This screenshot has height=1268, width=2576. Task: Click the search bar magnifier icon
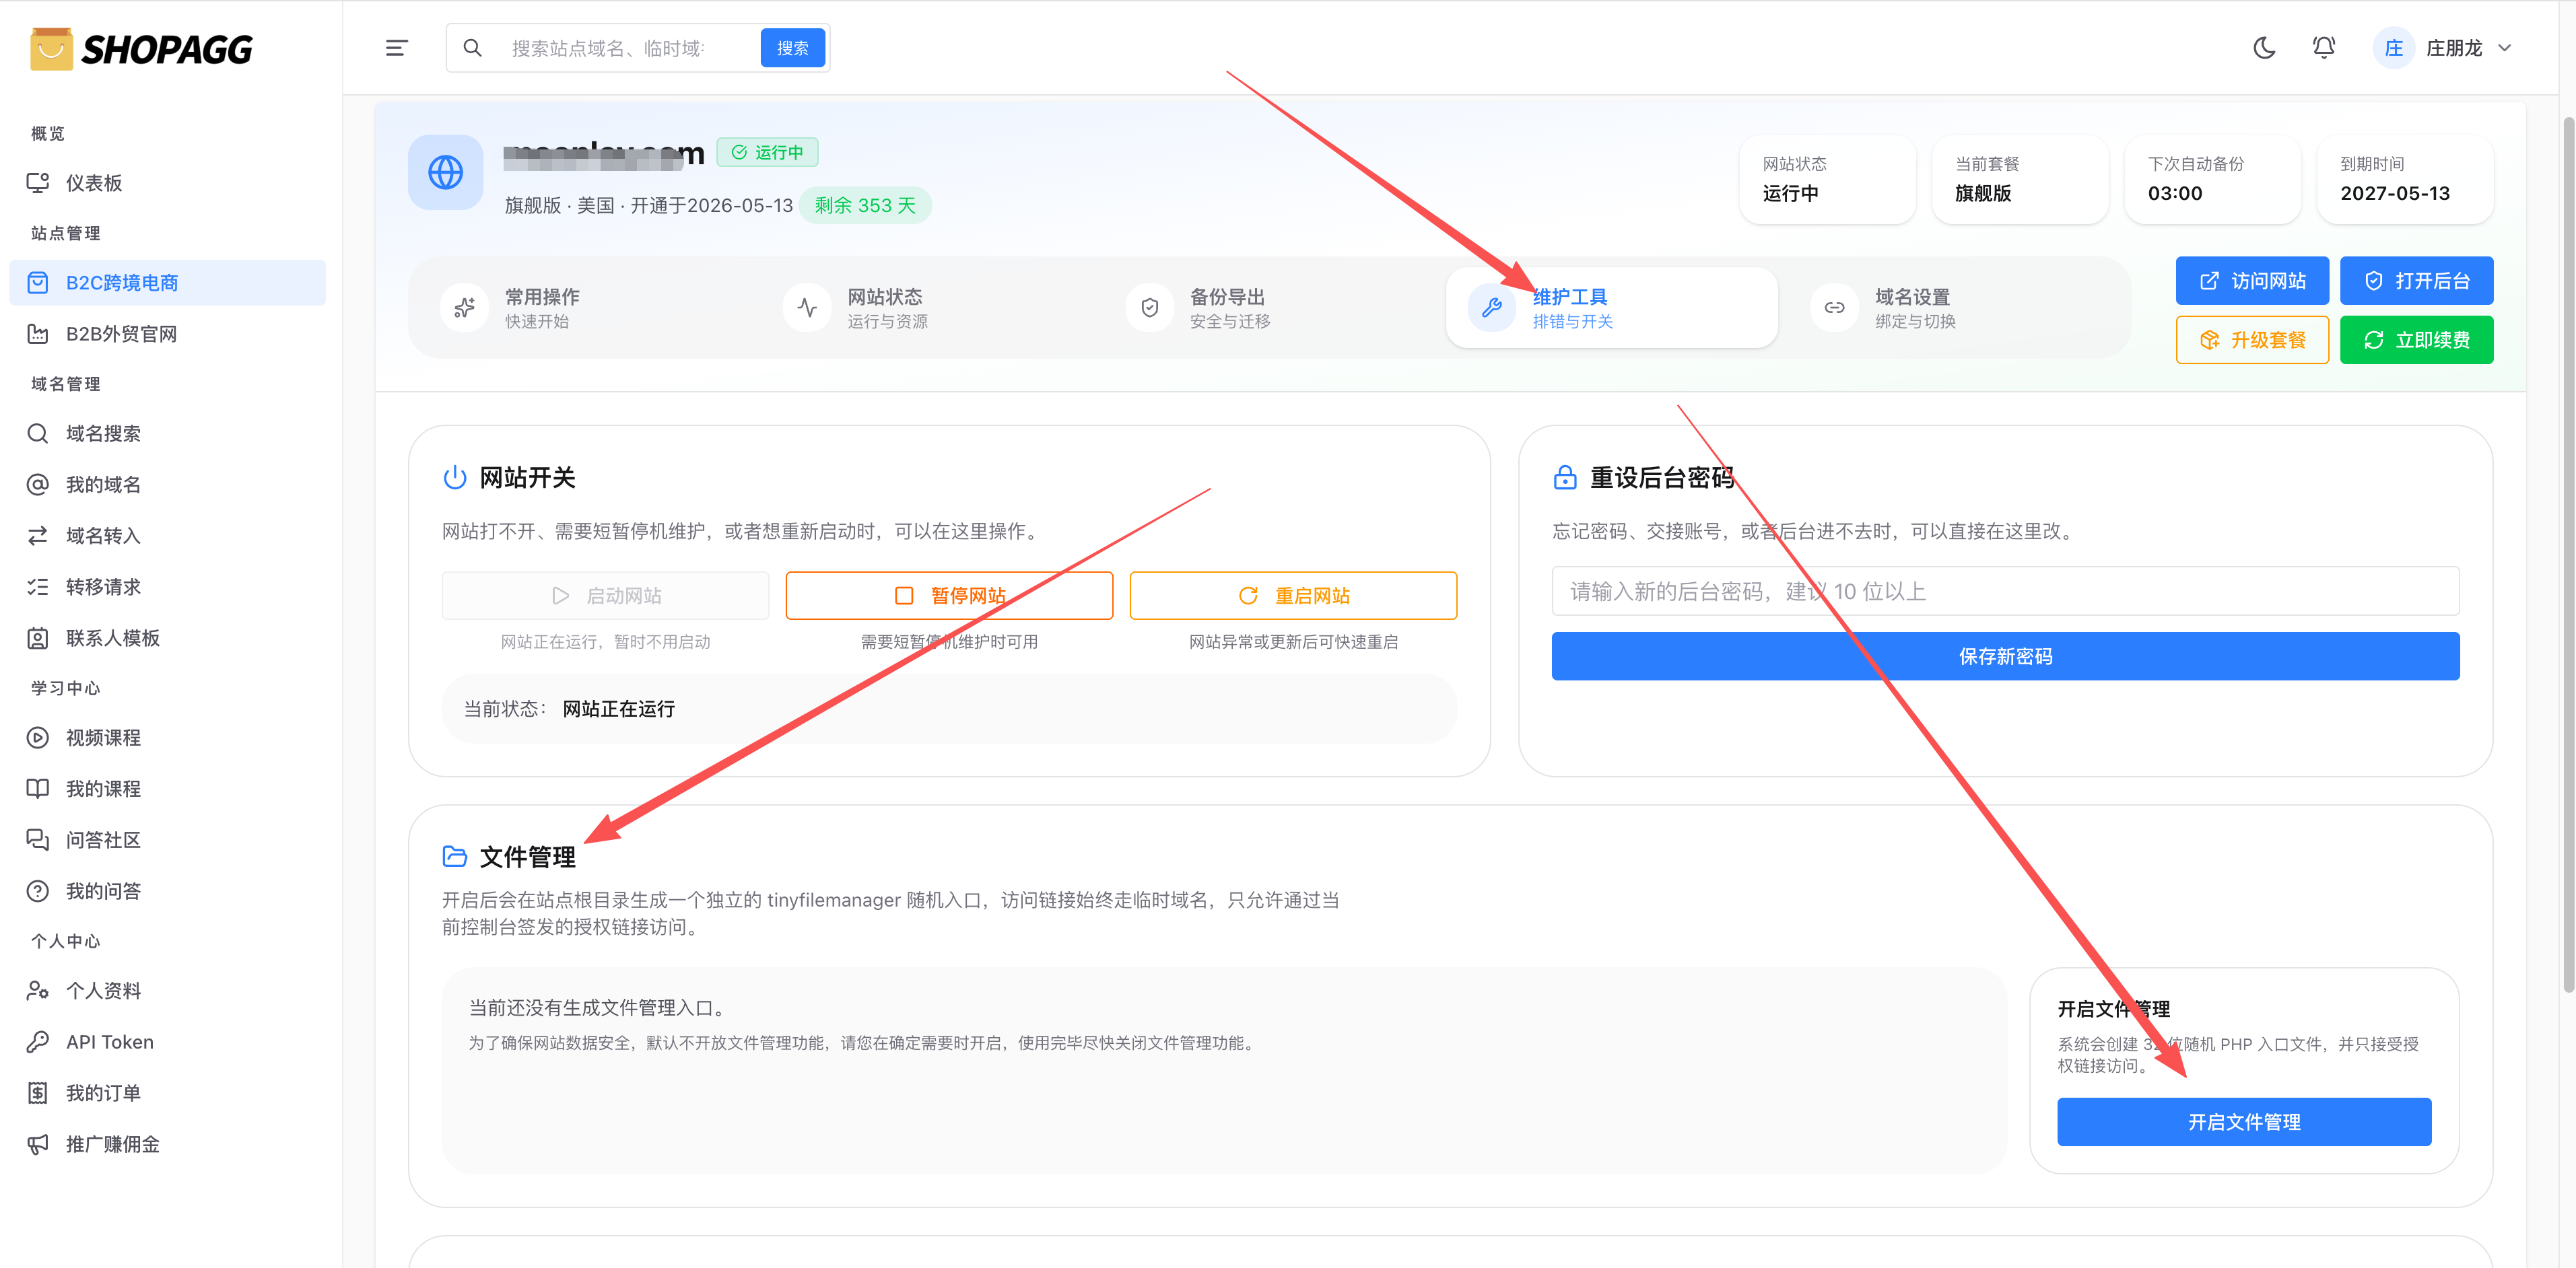pos(473,48)
